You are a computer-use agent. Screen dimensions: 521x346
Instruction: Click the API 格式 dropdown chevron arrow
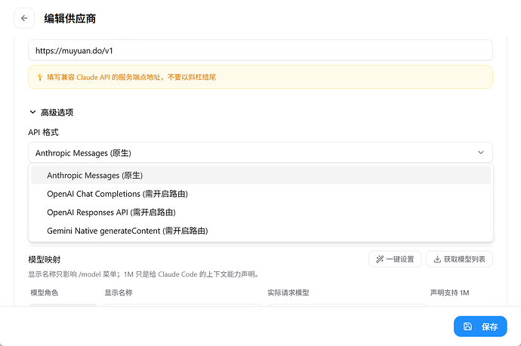pyautogui.click(x=480, y=152)
